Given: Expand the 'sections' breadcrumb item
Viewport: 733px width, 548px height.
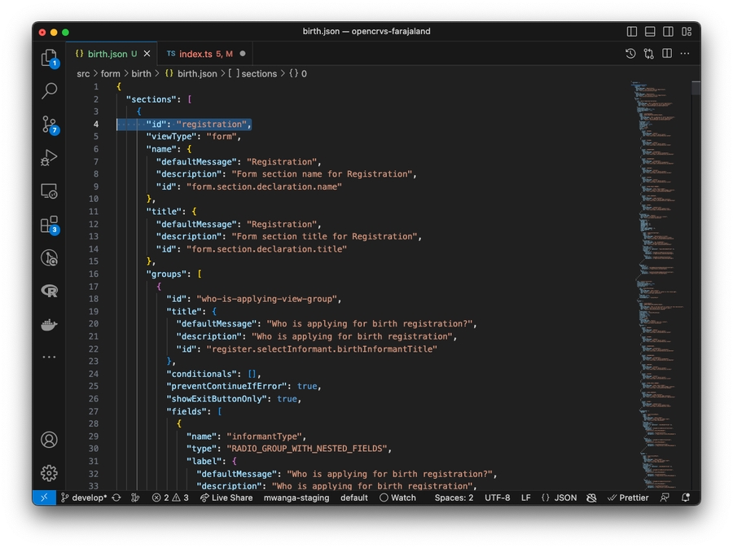Looking at the screenshot, I should pos(258,73).
